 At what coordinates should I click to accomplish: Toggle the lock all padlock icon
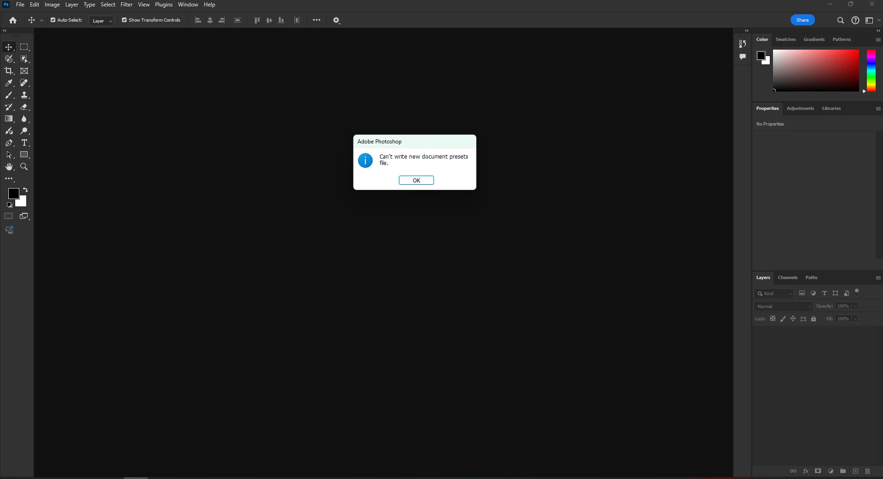(814, 319)
